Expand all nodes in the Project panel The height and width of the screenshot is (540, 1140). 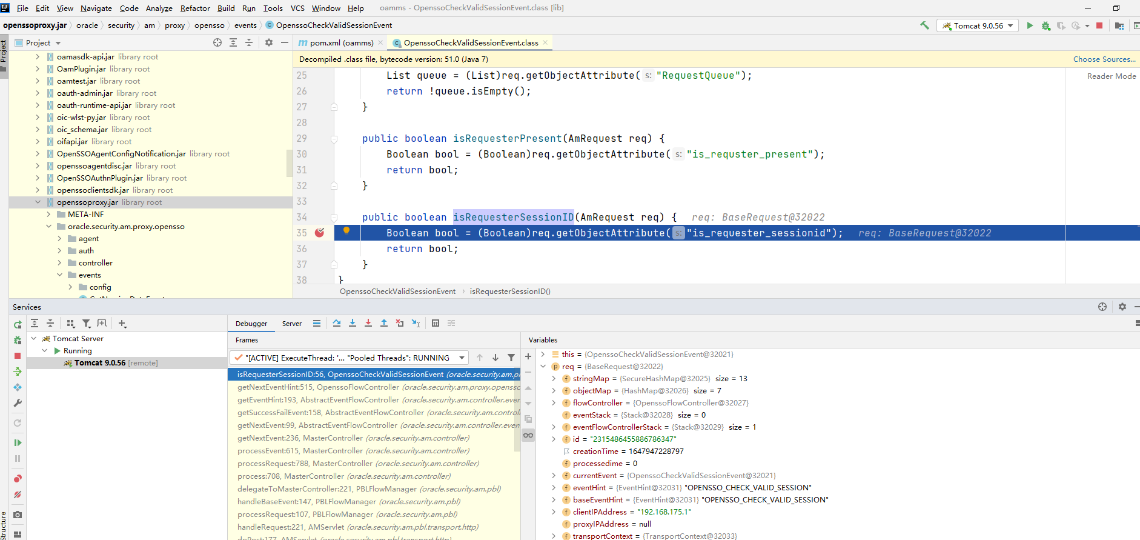point(233,42)
